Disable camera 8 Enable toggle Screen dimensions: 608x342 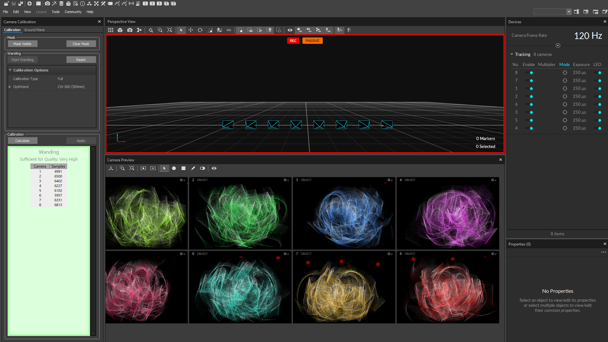click(x=529, y=73)
